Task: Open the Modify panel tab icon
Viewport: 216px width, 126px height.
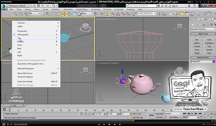Action: tap(196, 19)
